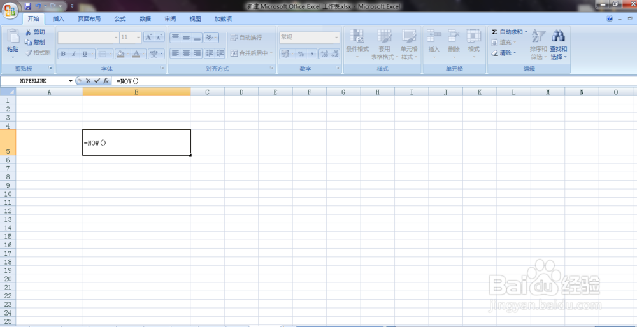This screenshot has width=637, height=327.
Task: Undo with the quick access arrow
Action: pos(38,6)
